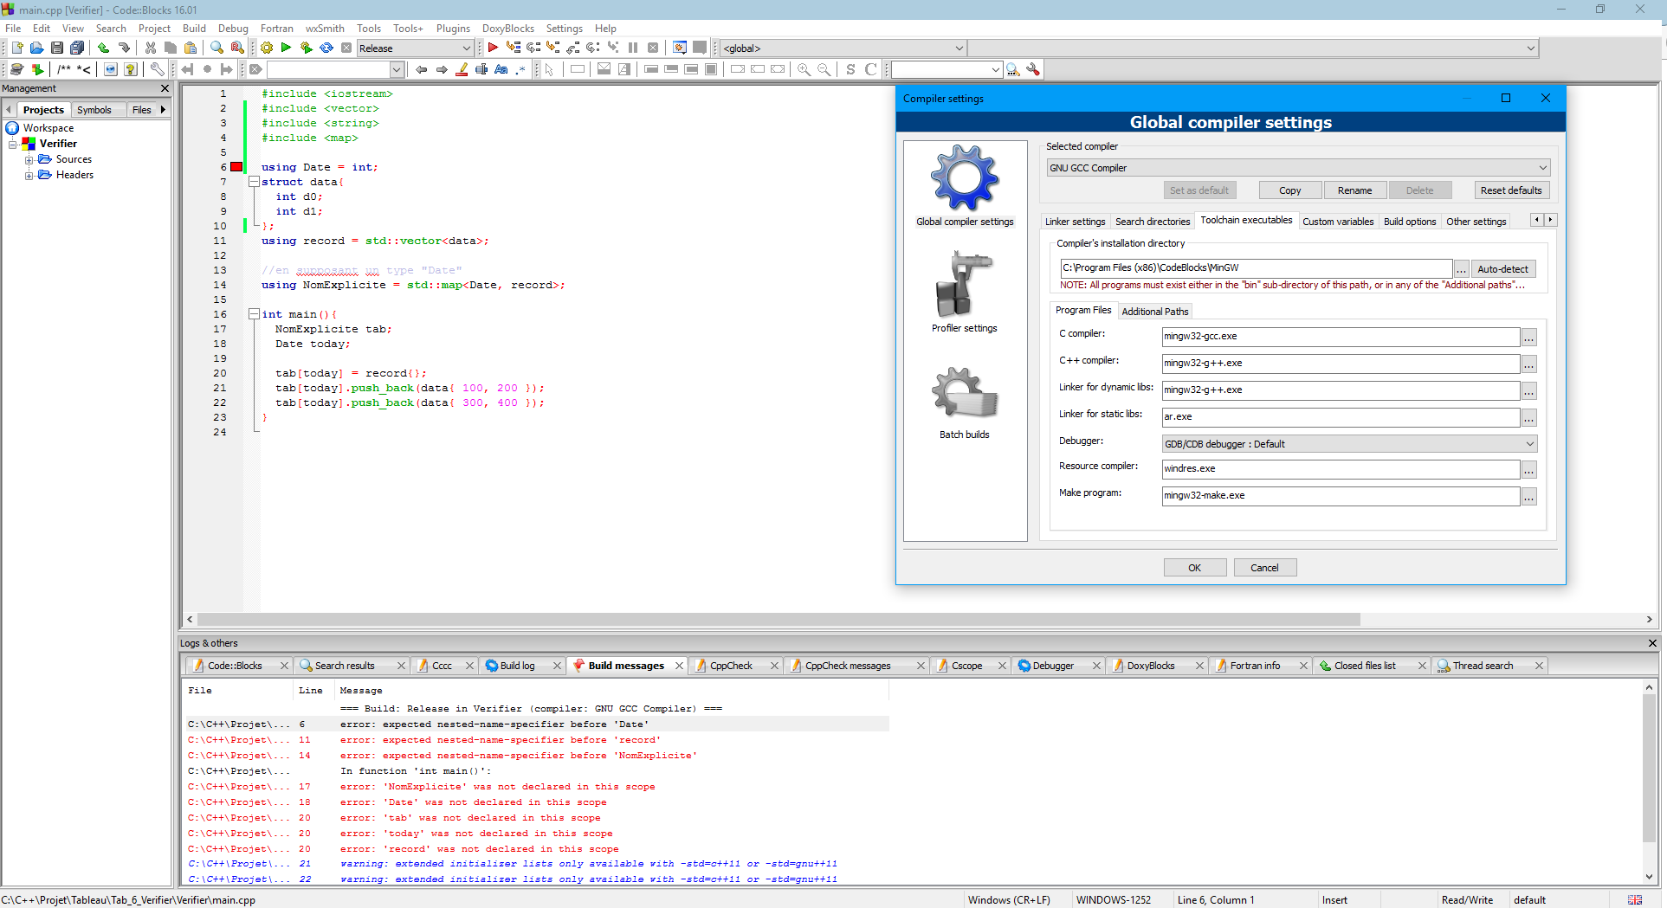The height and width of the screenshot is (908, 1667).
Task: Click the Auto-detect button
Action: (1502, 269)
